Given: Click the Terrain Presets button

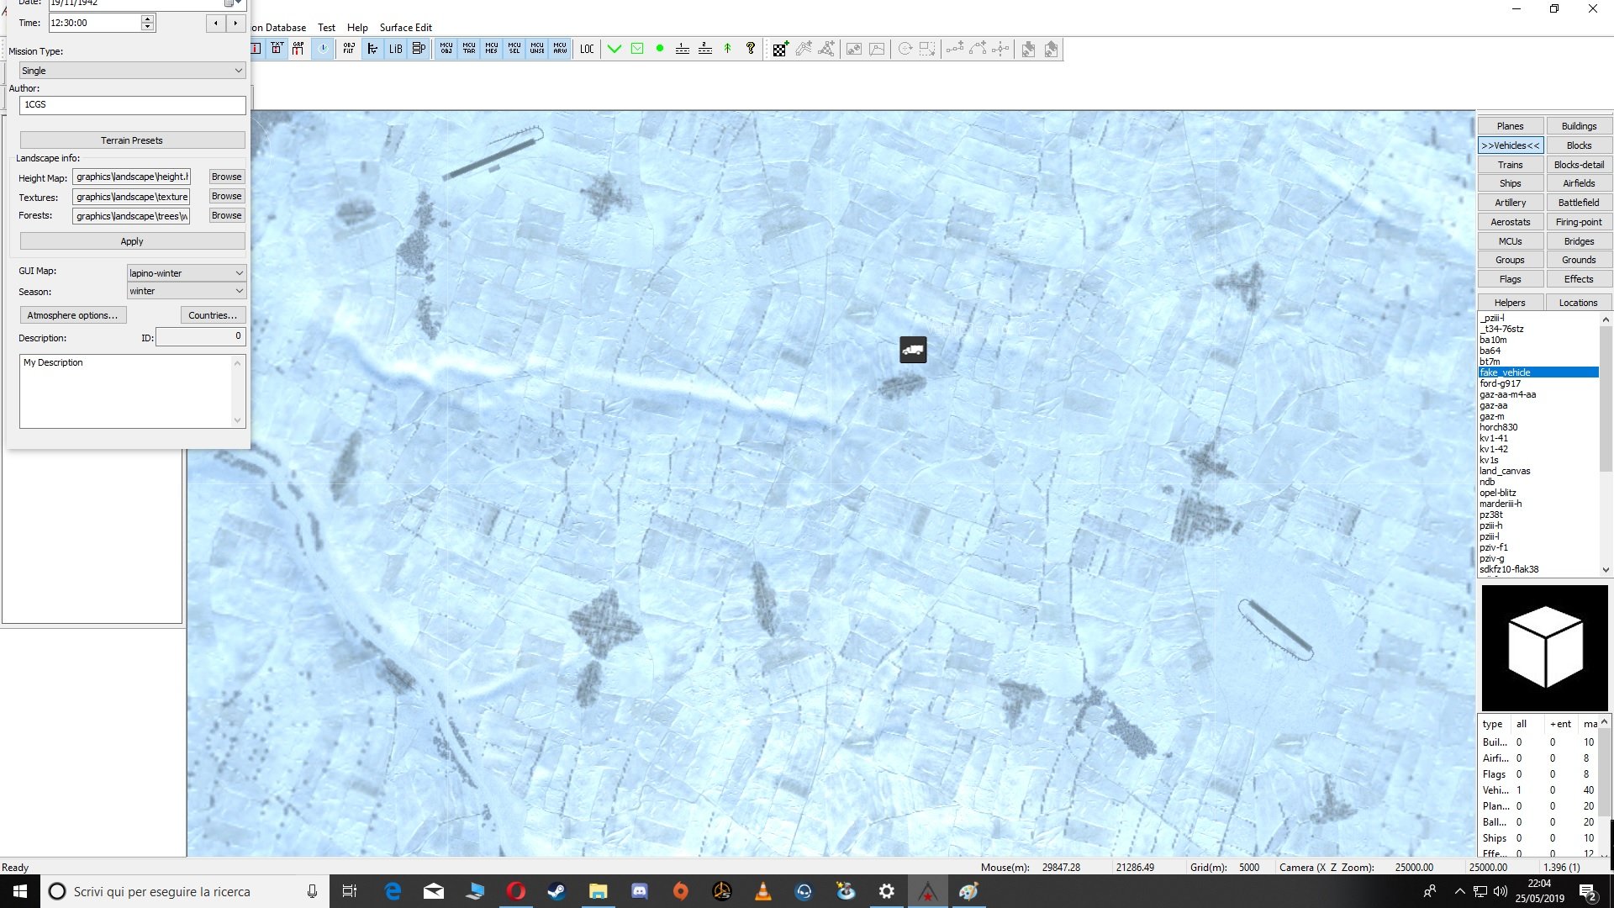Looking at the screenshot, I should [x=132, y=140].
